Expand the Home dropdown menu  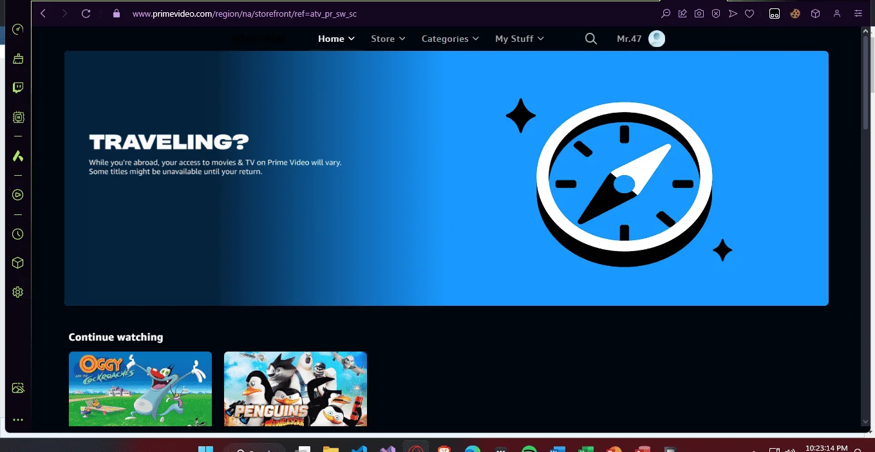tap(336, 39)
